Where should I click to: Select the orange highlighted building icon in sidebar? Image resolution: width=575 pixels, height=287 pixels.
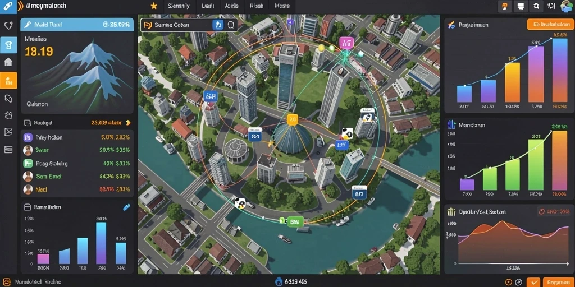[8, 80]
